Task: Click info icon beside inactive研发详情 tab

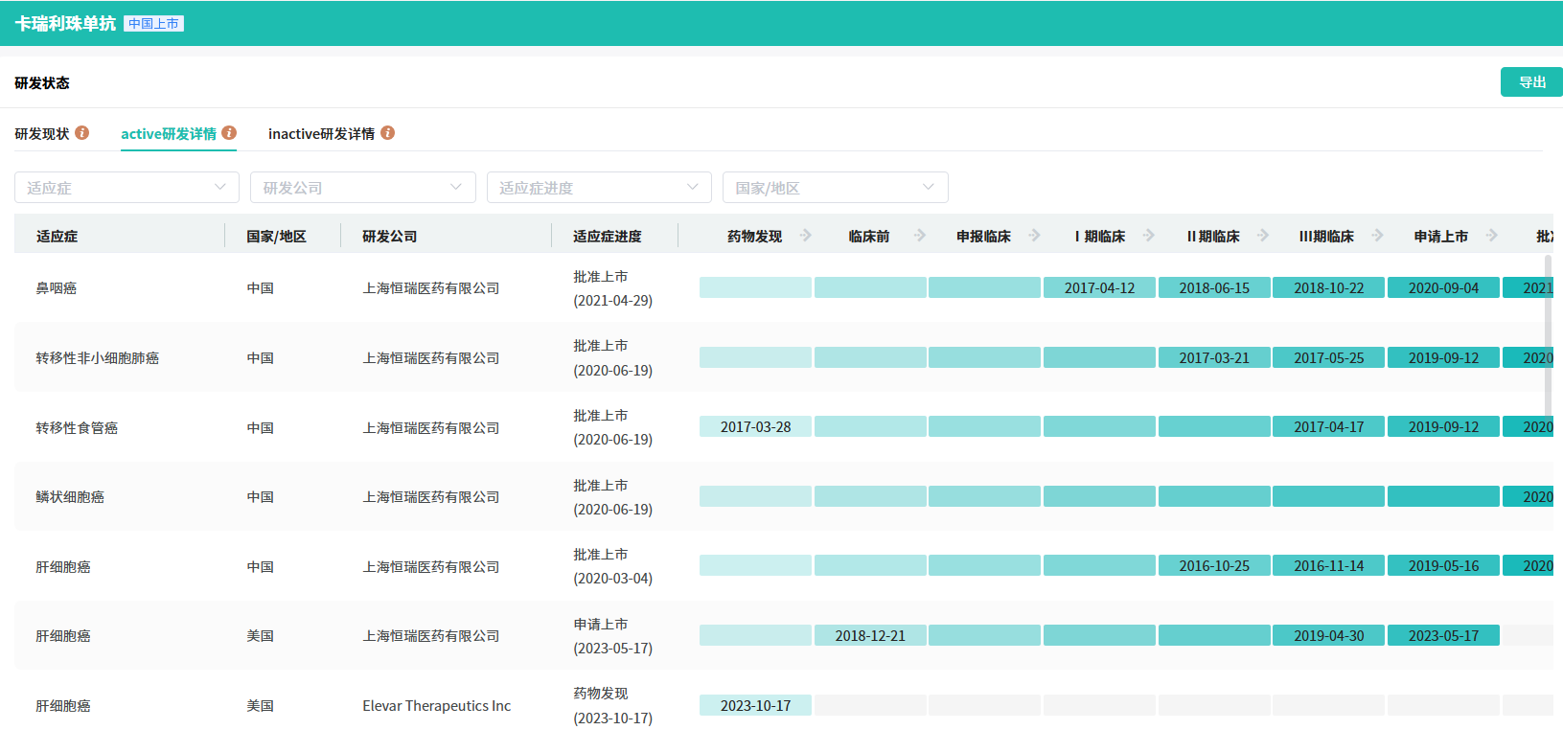Action: point(387,133)
